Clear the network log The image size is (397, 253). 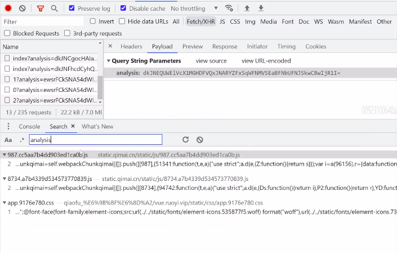pyautogui.click(x=23, y=8)
